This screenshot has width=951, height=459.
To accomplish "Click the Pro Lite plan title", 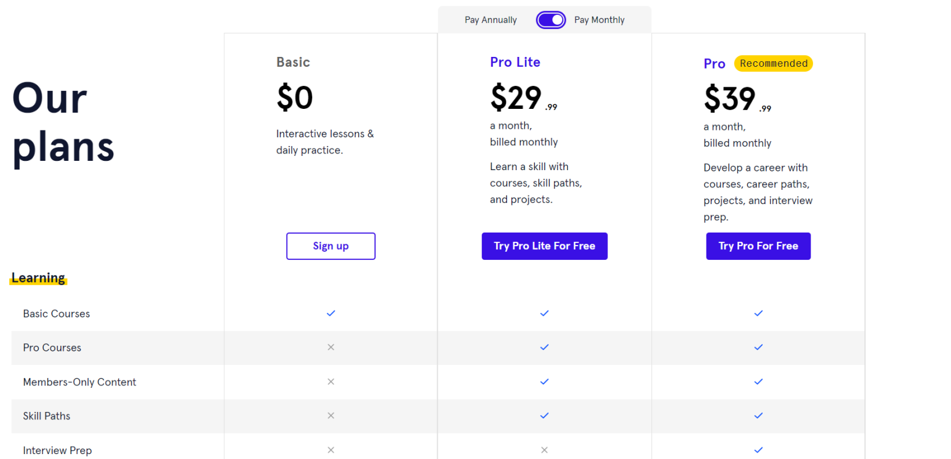I will (515, 62).
